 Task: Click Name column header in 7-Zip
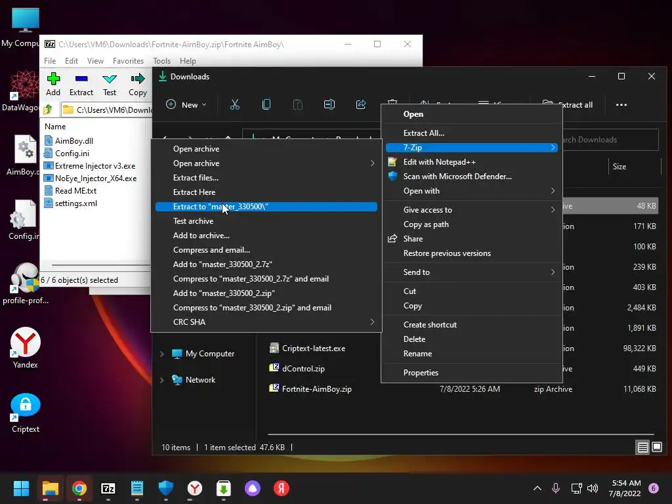[55, 127]
